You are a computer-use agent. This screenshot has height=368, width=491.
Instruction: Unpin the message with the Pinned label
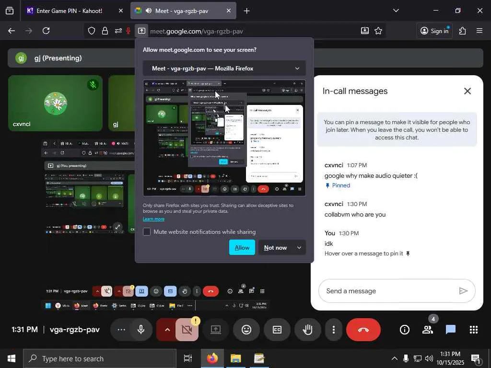click(x=338, y=185)
